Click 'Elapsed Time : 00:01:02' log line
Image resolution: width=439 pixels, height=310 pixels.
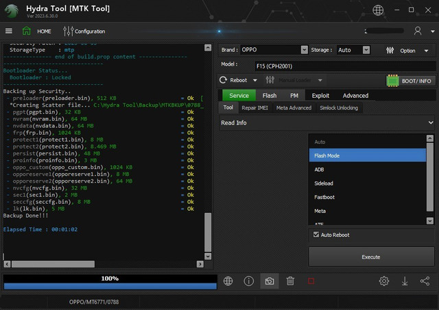pos(40,229)
